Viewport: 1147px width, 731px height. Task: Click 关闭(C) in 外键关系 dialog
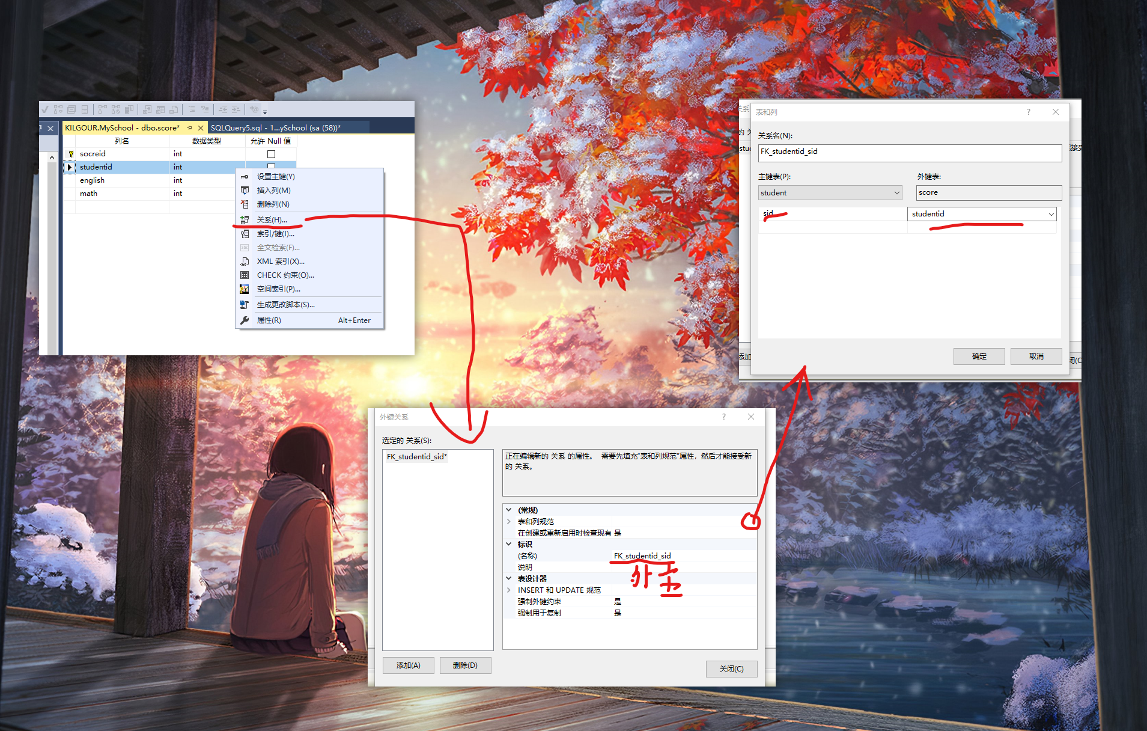coord(732,669)
